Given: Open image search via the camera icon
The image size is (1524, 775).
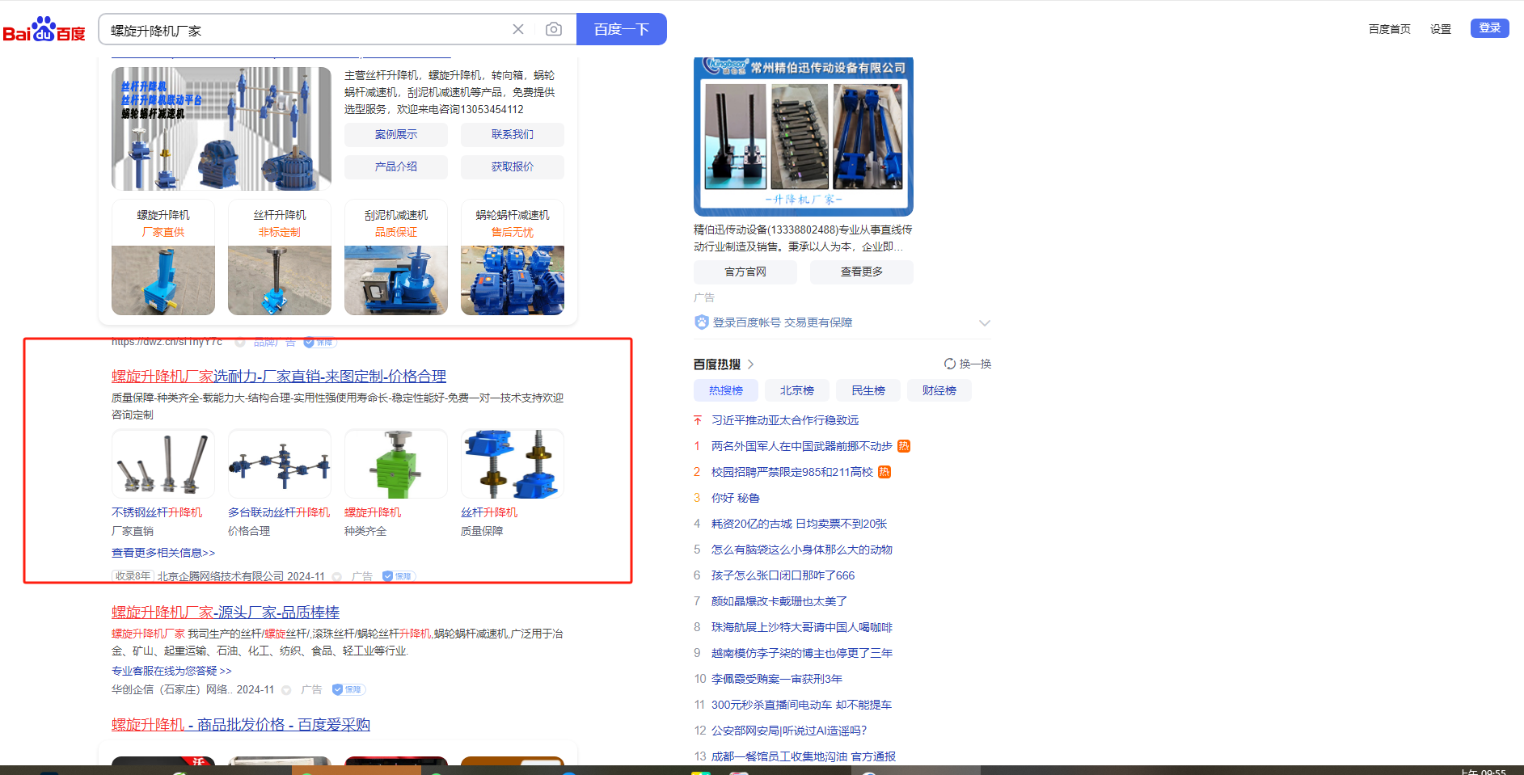Looking at the screenshot, I should tap(554, 29).
